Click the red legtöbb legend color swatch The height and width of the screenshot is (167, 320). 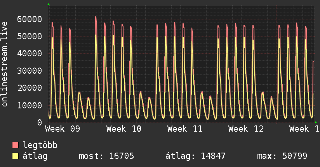[15, 145]
